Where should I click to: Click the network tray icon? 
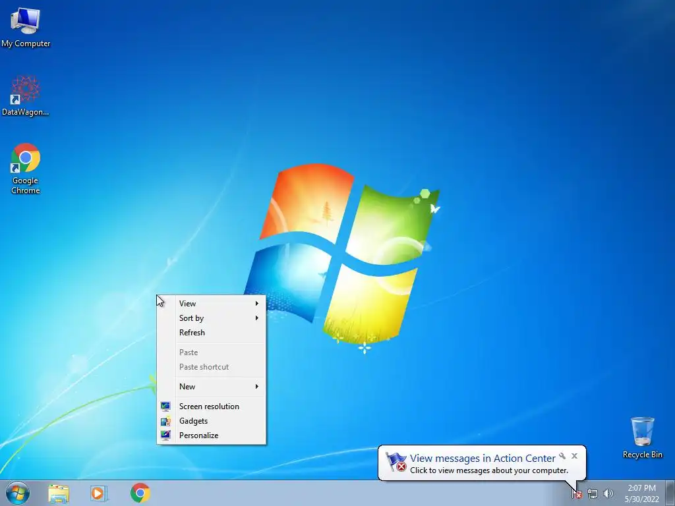(593, 493)
